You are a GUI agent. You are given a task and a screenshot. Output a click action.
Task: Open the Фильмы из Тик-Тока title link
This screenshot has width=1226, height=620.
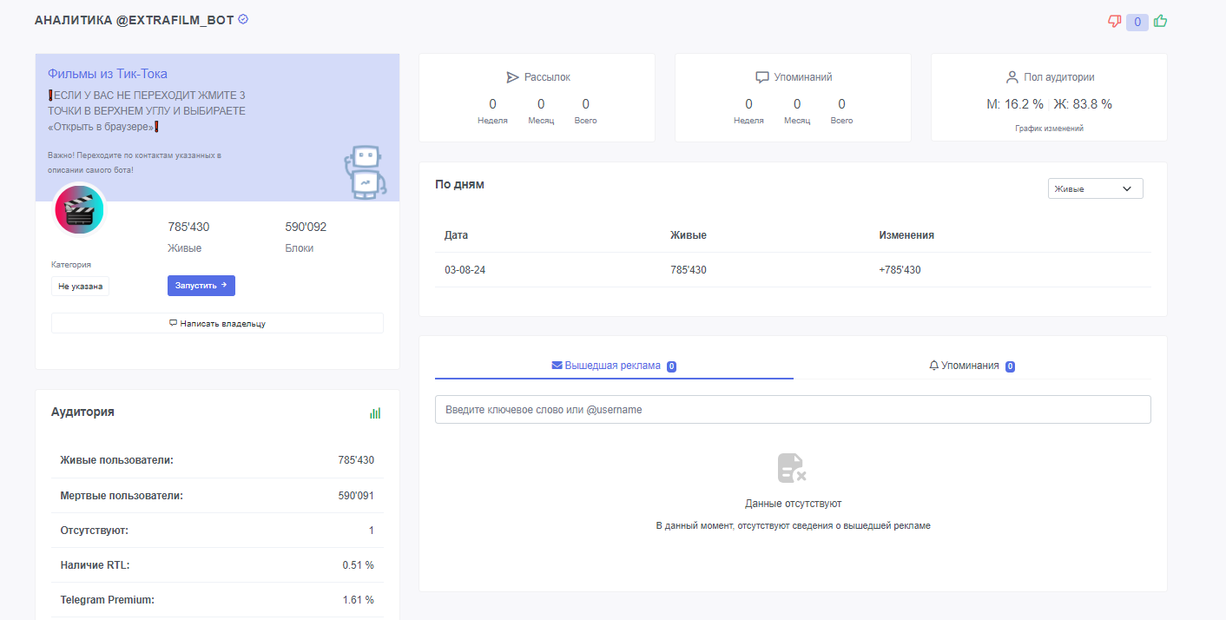click(x=108, y=74)
